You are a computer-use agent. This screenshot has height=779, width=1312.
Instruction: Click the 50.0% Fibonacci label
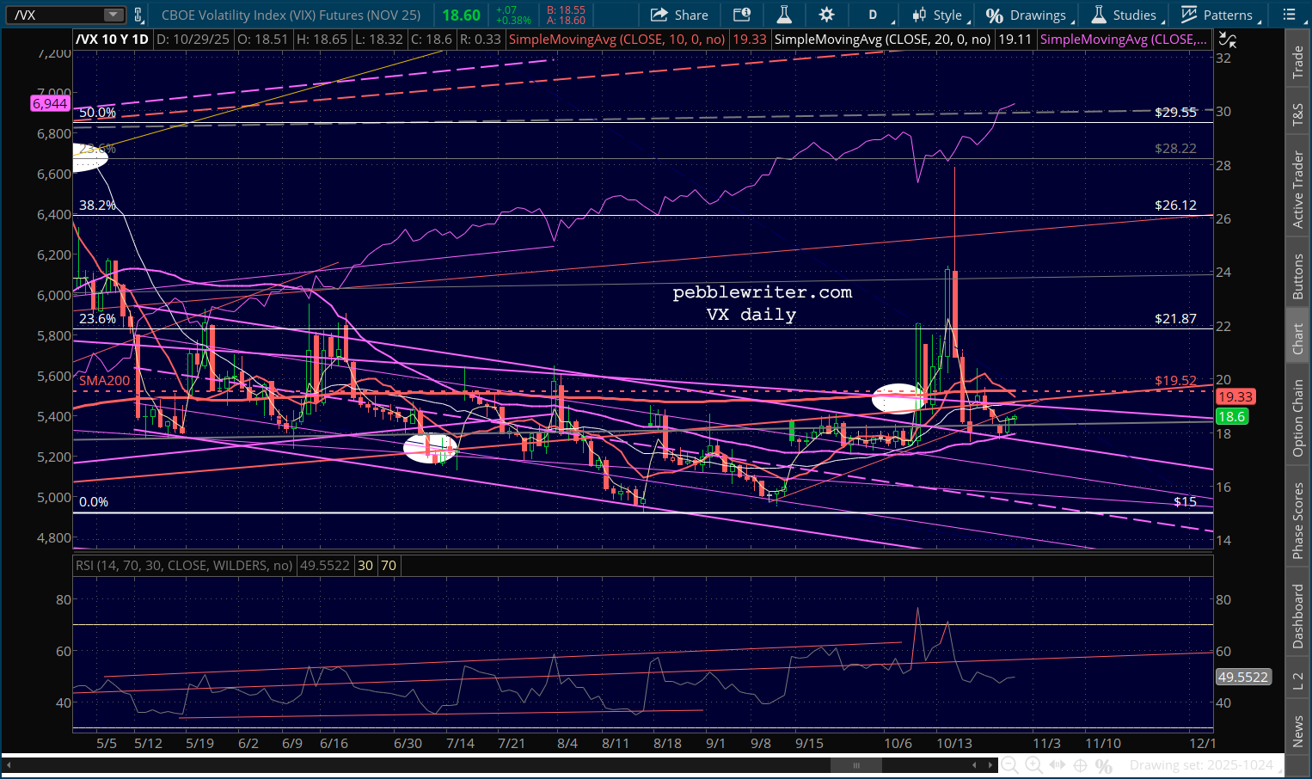[x=97, y=112]
